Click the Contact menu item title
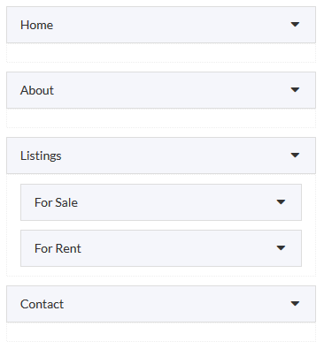324x349 pixels. click(x=42, y=304)
